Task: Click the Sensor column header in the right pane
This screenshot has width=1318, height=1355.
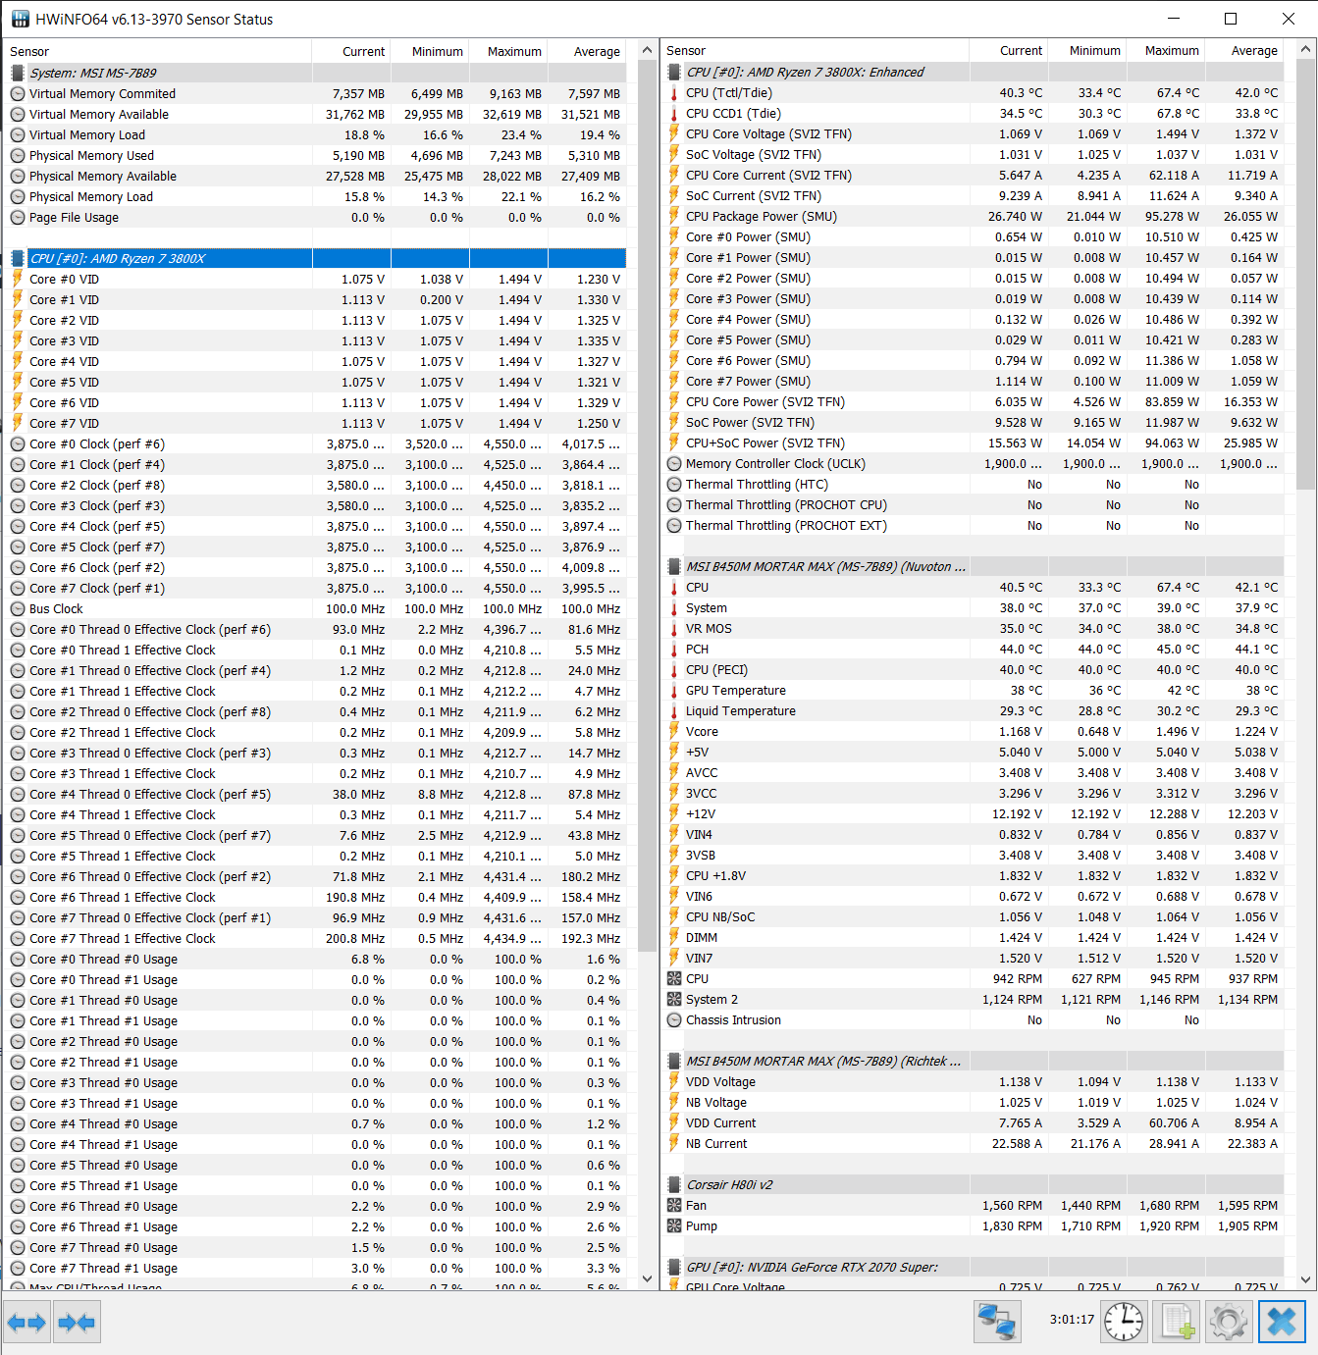Action: pyautogui.click(x=815, y=50)
